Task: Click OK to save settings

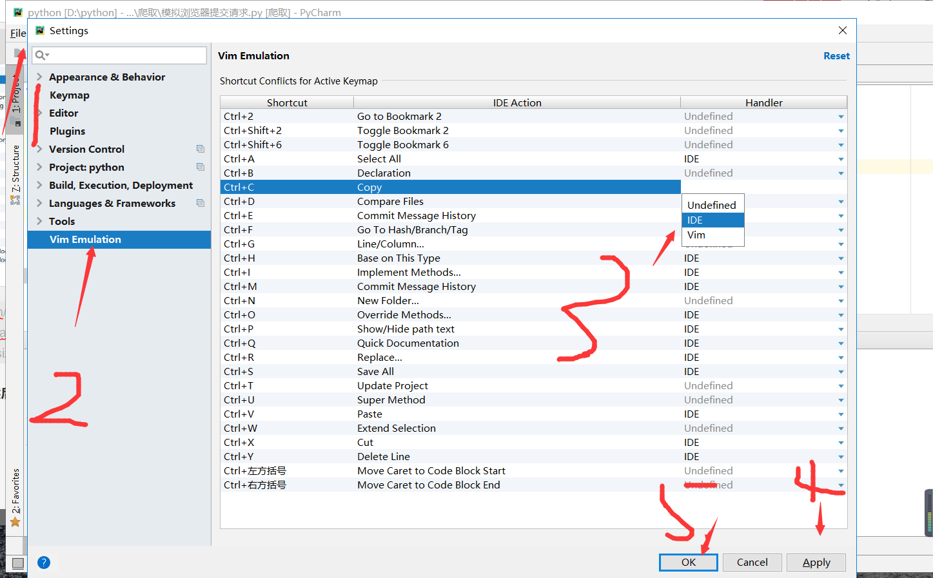Action: tap(688, 562)
